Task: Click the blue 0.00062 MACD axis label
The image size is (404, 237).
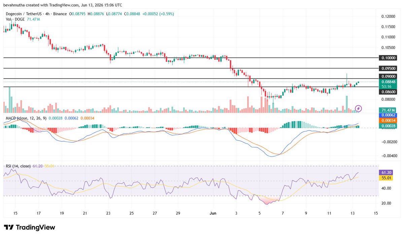Action: coord(388,115)
